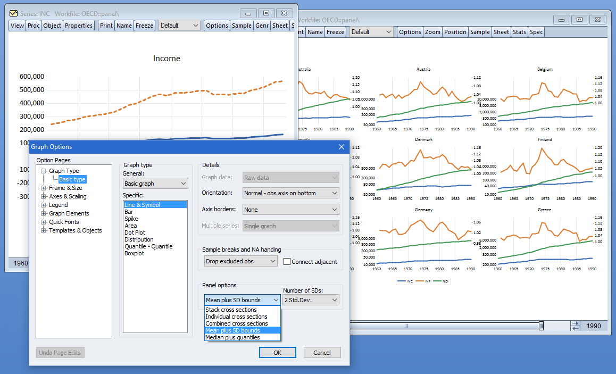Open the Number of SDs dropdown
616x374 pixels.
311,300
